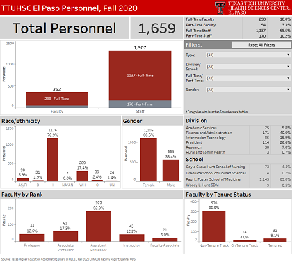
Task: Click the Texas Tech Double T logo
Action: 220,8
